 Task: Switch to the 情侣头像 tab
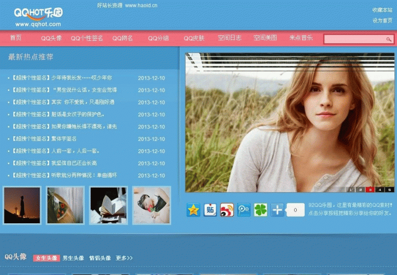point(100,258)
